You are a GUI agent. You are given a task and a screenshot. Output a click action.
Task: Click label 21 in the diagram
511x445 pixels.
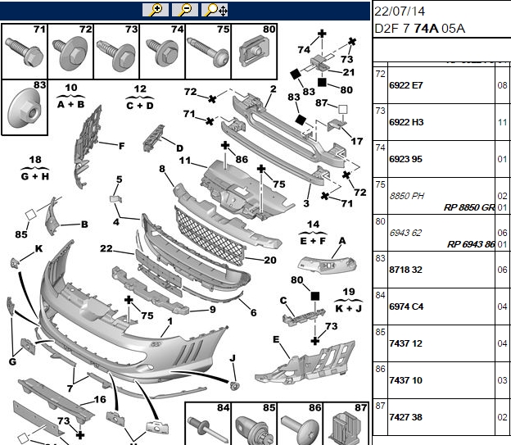click(x=348, y=72)
